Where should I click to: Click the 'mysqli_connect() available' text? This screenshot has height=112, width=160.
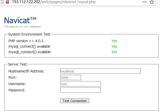30,52
